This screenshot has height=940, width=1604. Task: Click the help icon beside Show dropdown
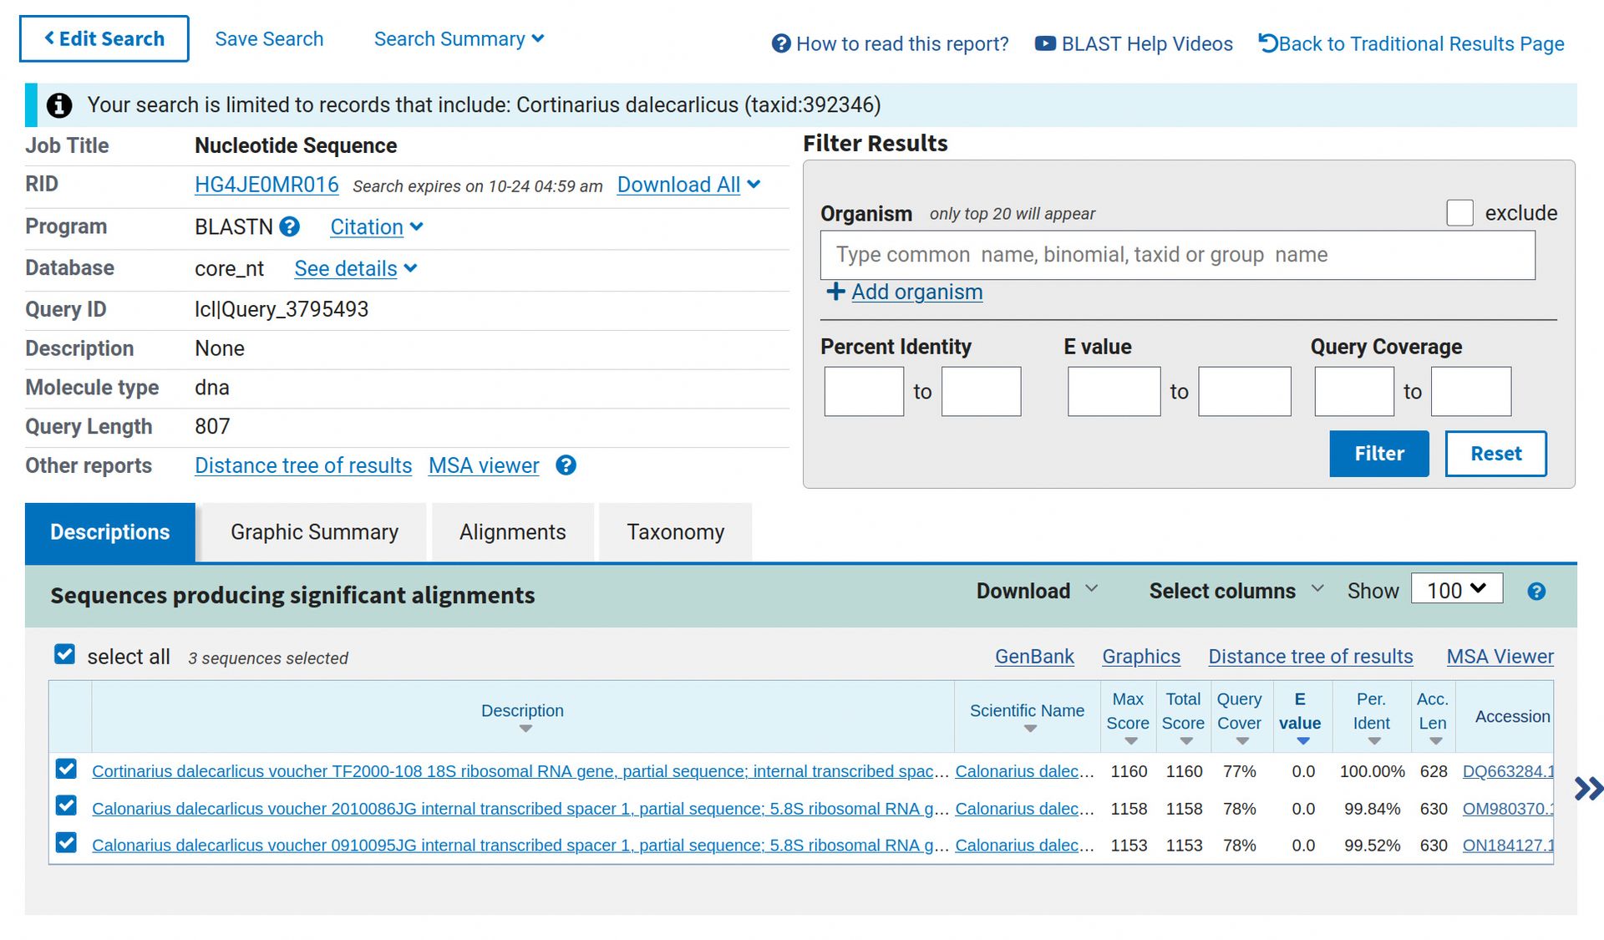pyautogui.click(x=1535, y=592)
